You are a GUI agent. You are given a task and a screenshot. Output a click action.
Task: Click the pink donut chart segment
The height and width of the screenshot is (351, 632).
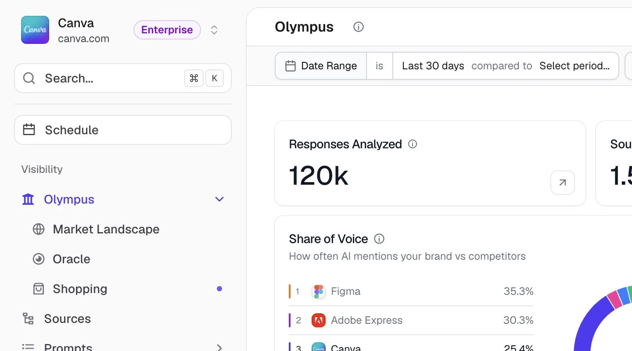click(614, 299)
